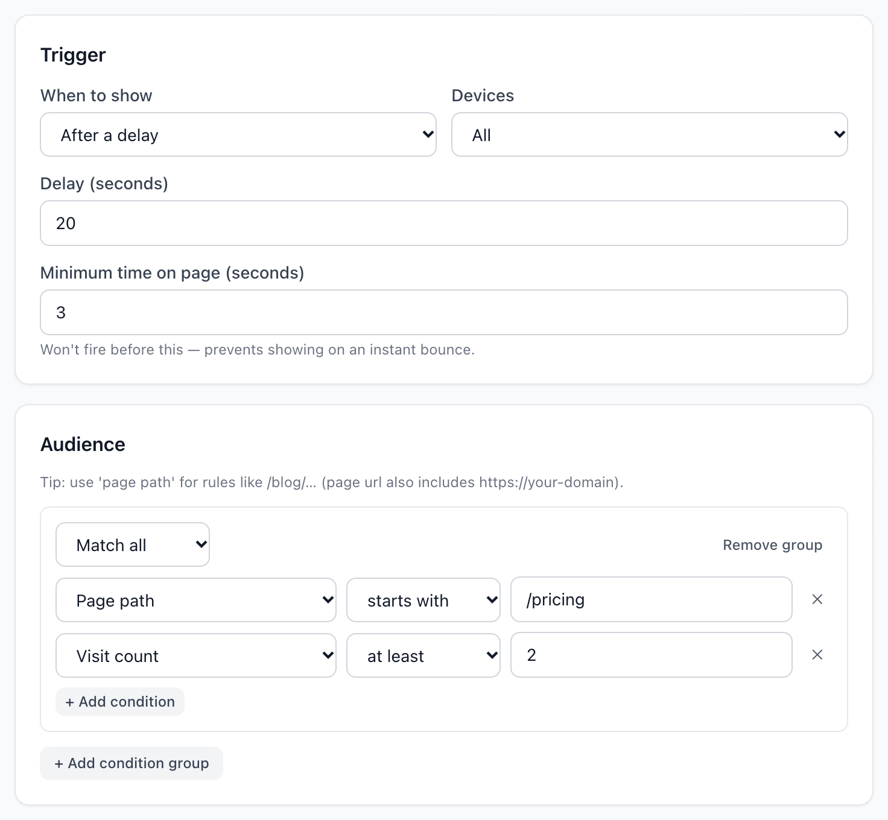Click the Visit count value field
Viewport: 888px width, 820px height.
tap(652, 655)
